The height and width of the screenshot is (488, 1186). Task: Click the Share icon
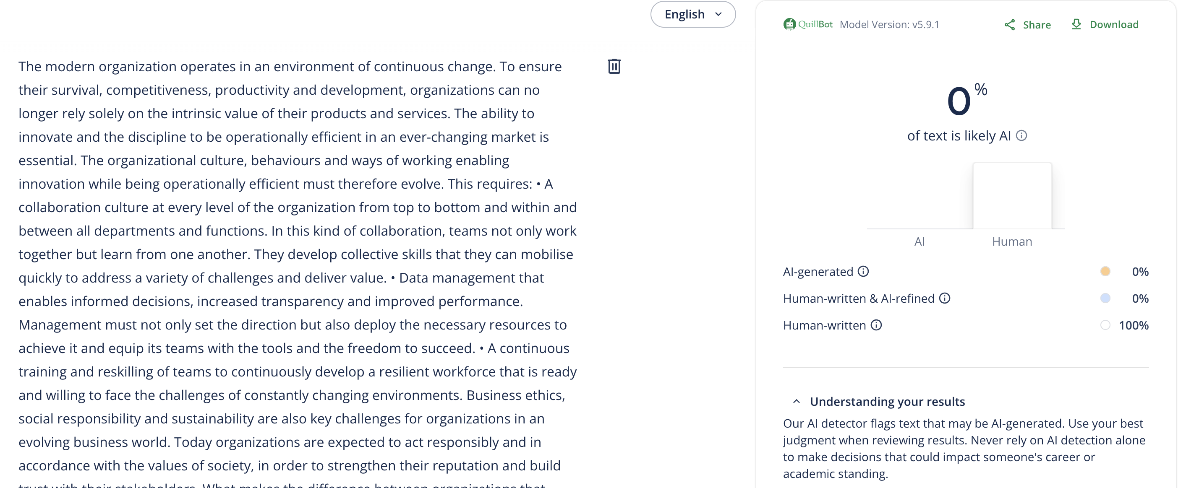click(x=1010, y=24)
